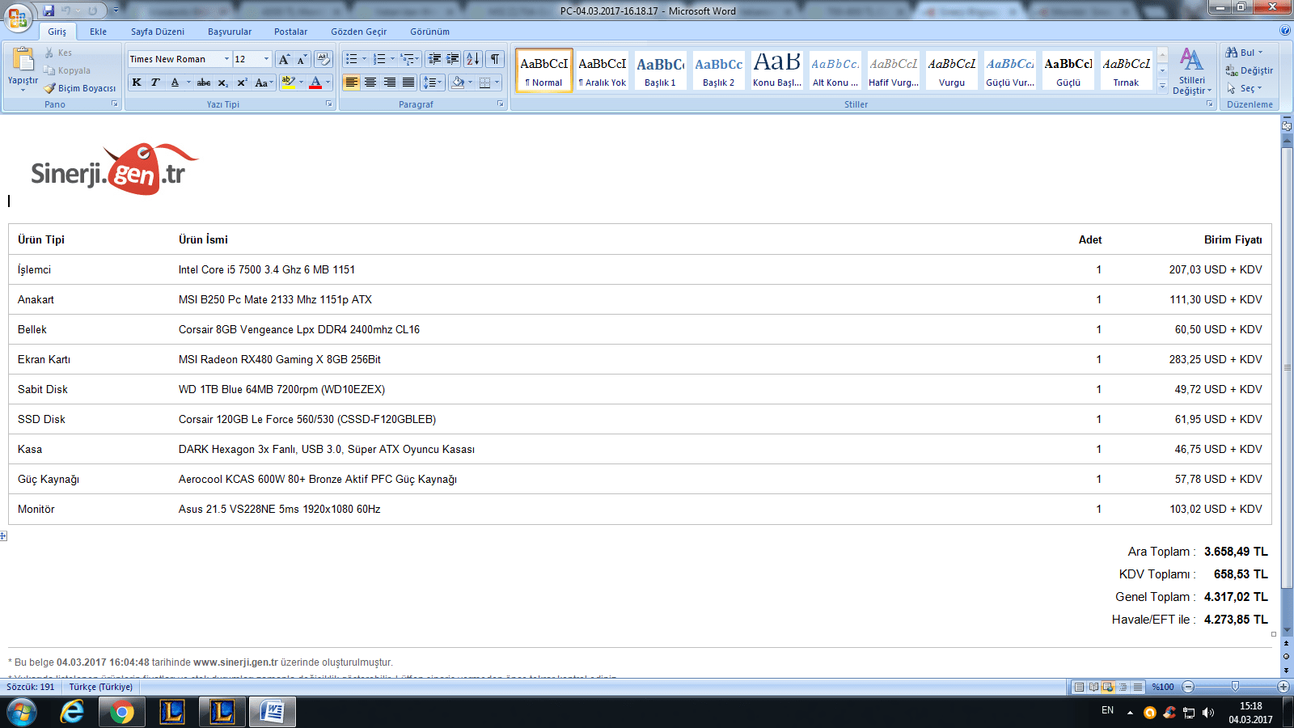Open Google Chrome from the taskbar
Viewport: 1294px width, 728px height.
(122, 712)
